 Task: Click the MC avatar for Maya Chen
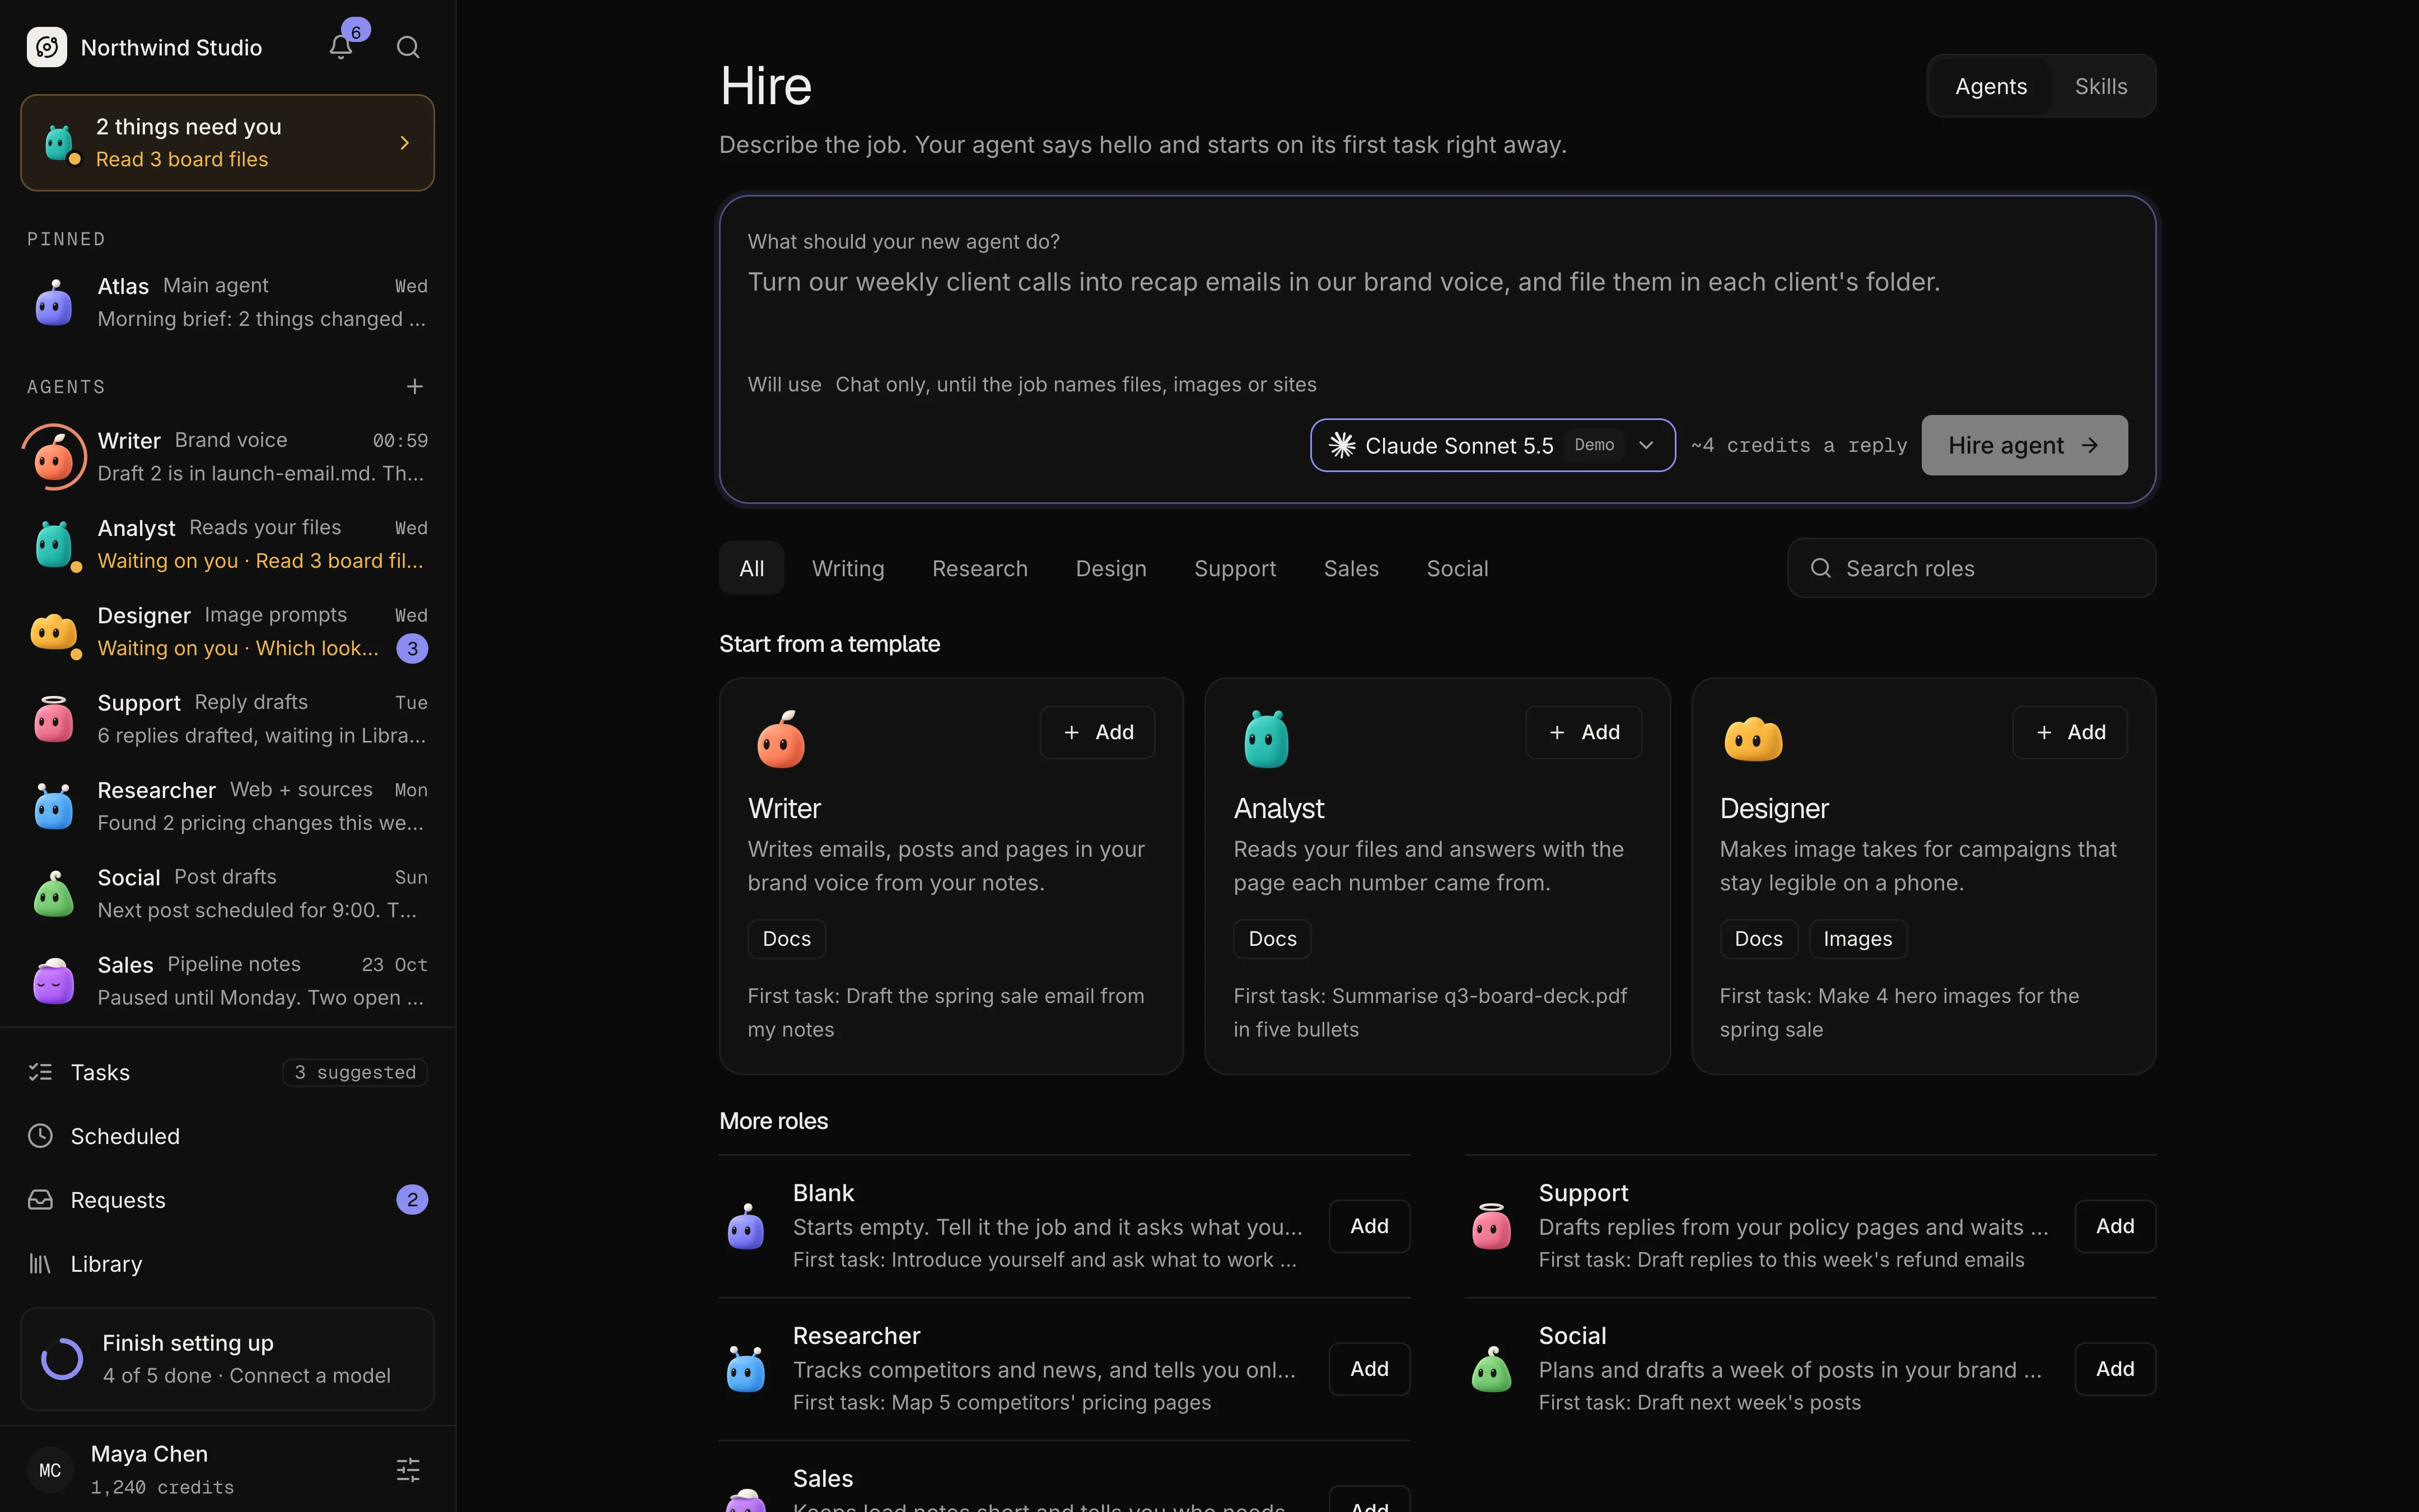(50, 1470)
